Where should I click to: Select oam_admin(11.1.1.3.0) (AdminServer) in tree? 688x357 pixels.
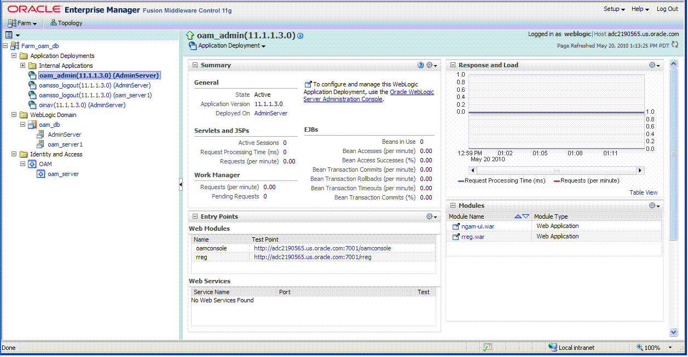click(99, 75)
